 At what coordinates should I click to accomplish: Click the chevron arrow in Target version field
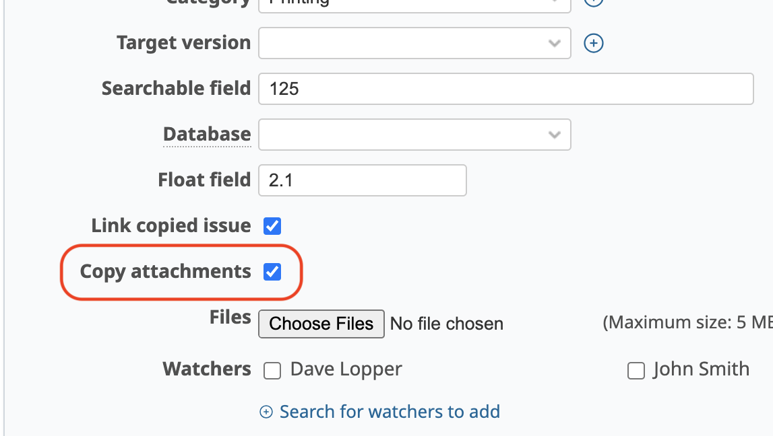point(555,44)
